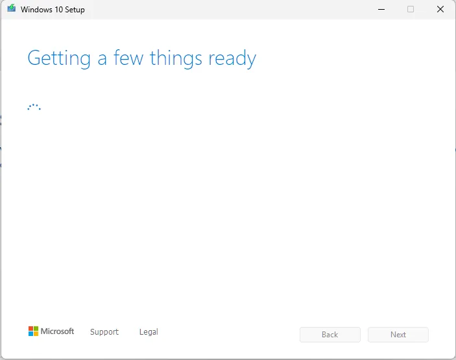
Task: Open the Legal link
Action: [x=149, y=332]
